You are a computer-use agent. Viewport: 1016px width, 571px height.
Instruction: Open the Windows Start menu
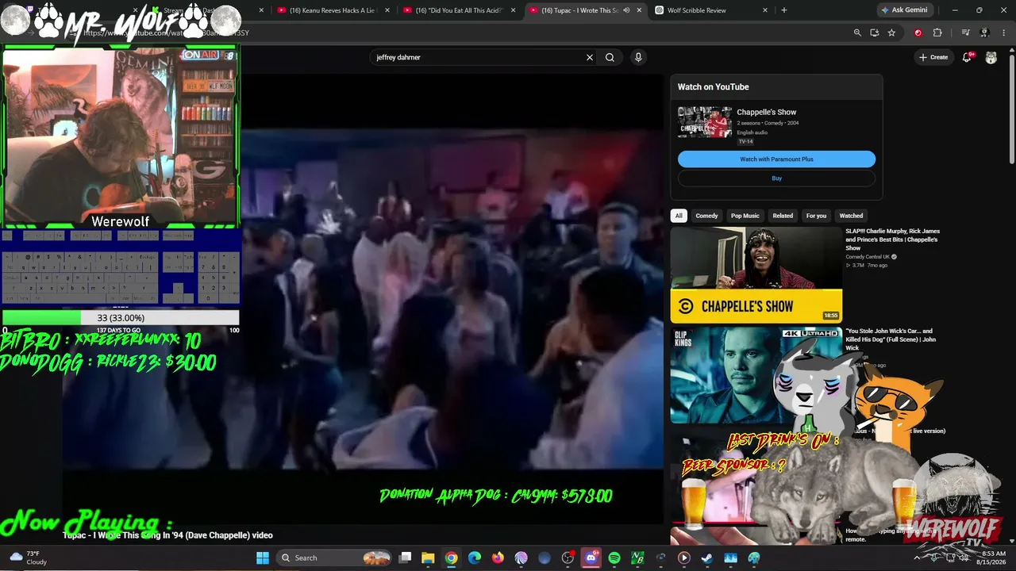pyautogui.click(x=263, y=558)
